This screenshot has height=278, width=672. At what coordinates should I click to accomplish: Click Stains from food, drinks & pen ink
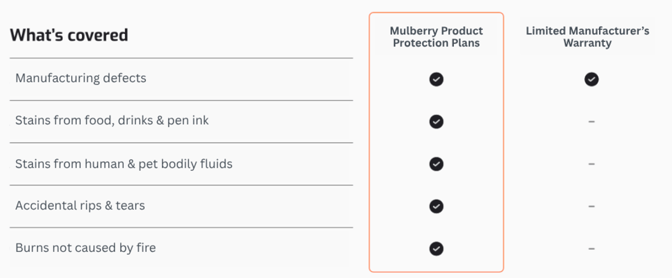coord(112,121)
